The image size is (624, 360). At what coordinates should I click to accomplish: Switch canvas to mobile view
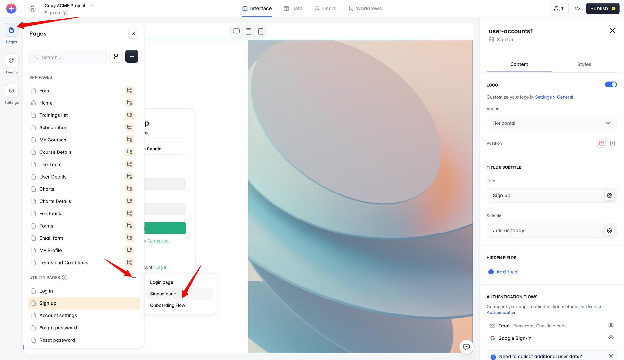(x=260, y=32)
